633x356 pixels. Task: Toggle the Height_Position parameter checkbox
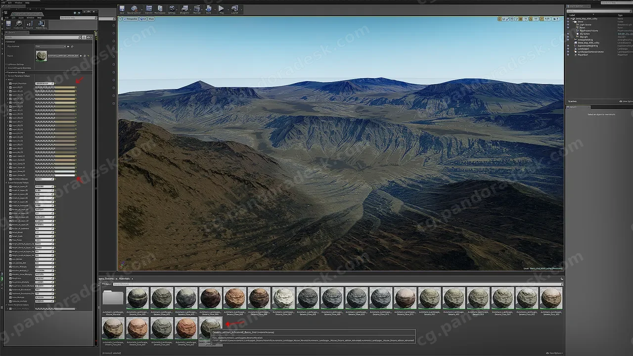(x=10, y=83)
